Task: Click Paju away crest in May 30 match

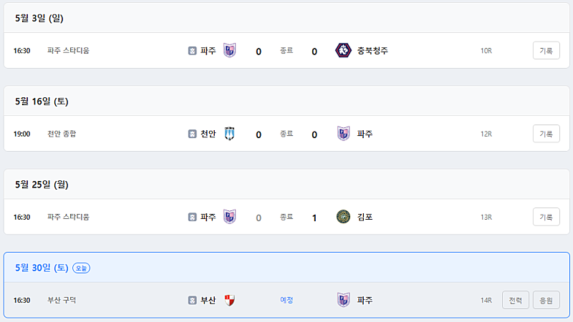Action: tap(343, 300)
